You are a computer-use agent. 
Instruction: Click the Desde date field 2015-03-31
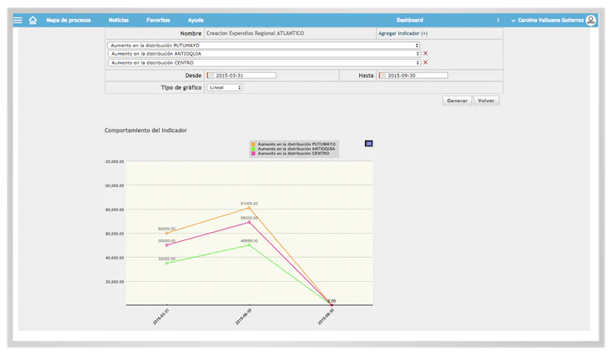[x=242, y=76]
